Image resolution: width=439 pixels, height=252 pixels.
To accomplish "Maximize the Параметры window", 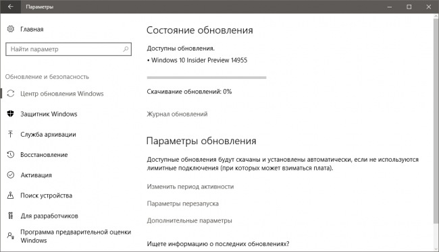I will coord(409,7).
